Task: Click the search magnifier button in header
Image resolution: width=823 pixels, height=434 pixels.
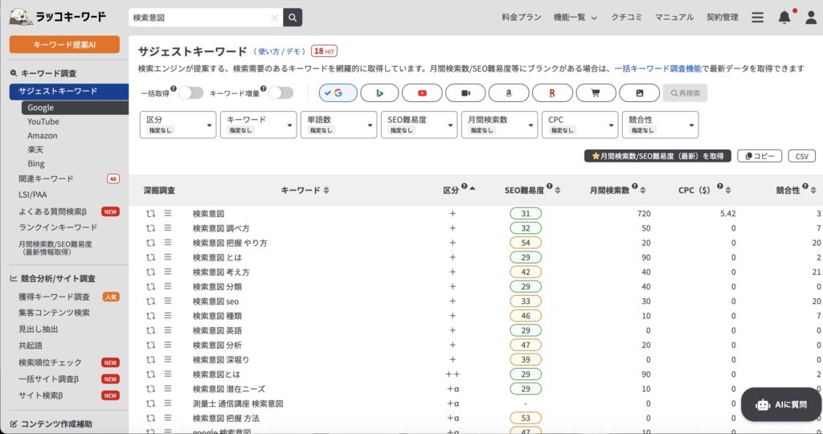Action: pyautogui.click(x=293, y=17)
